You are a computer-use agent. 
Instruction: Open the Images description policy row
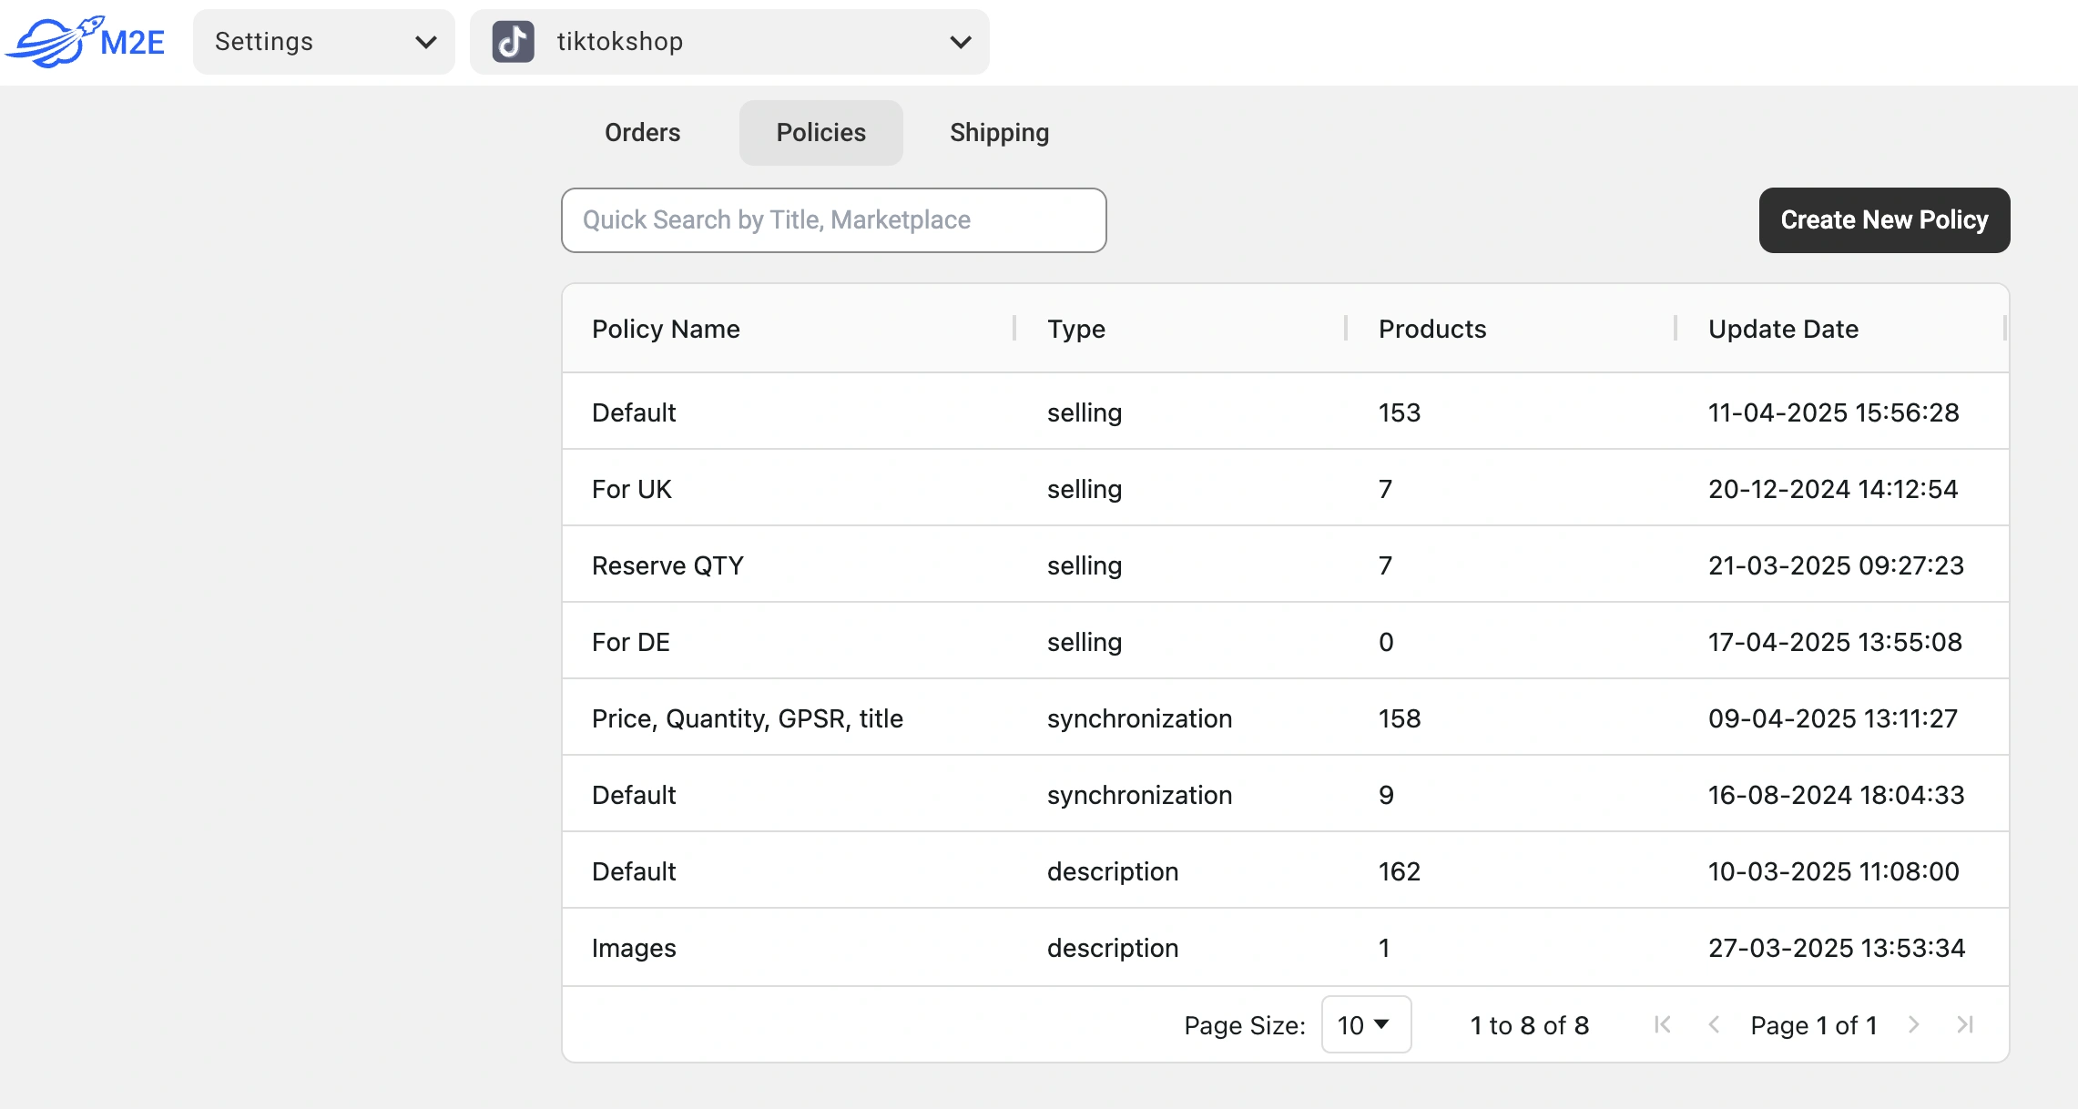634,948
